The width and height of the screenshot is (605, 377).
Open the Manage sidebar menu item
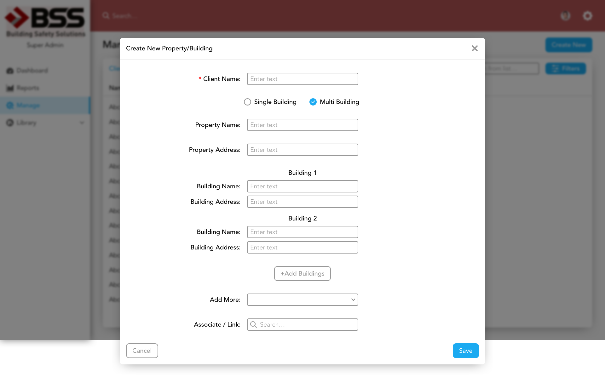[28, 105]
